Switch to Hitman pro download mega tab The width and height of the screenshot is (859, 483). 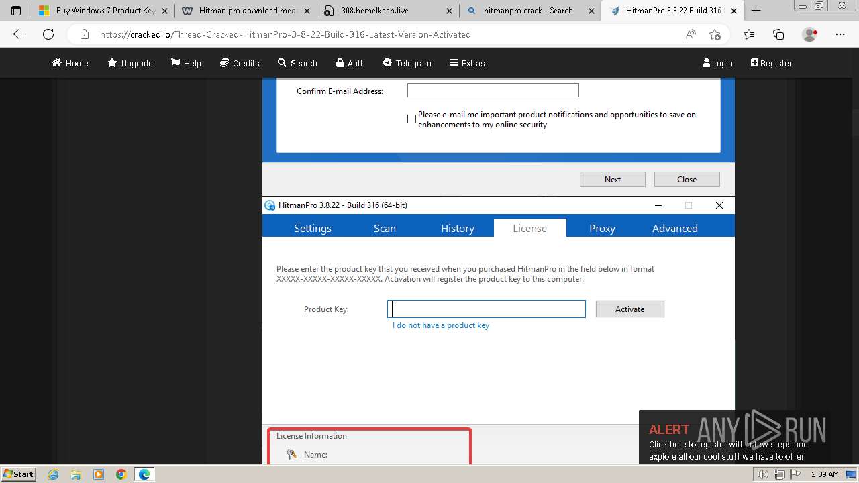coord(246,11)
